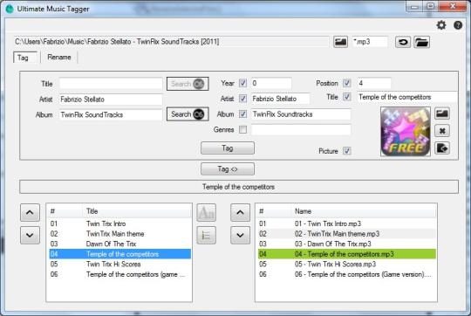This screenshot has width=471, height=316.
Task: Switch to the Rename tab
Action: (59, 57)
